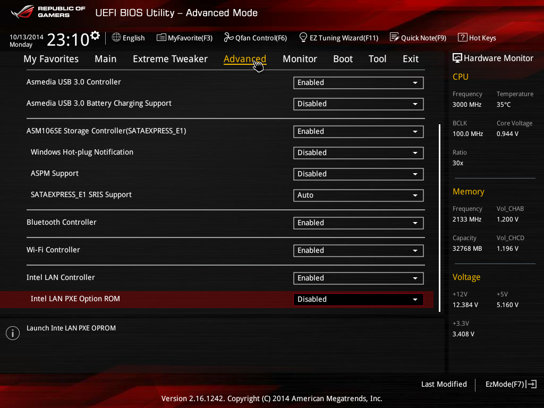Click the Republic of Gamers logo
Viewport: 544px width, 408px height.
coord(48,12)
